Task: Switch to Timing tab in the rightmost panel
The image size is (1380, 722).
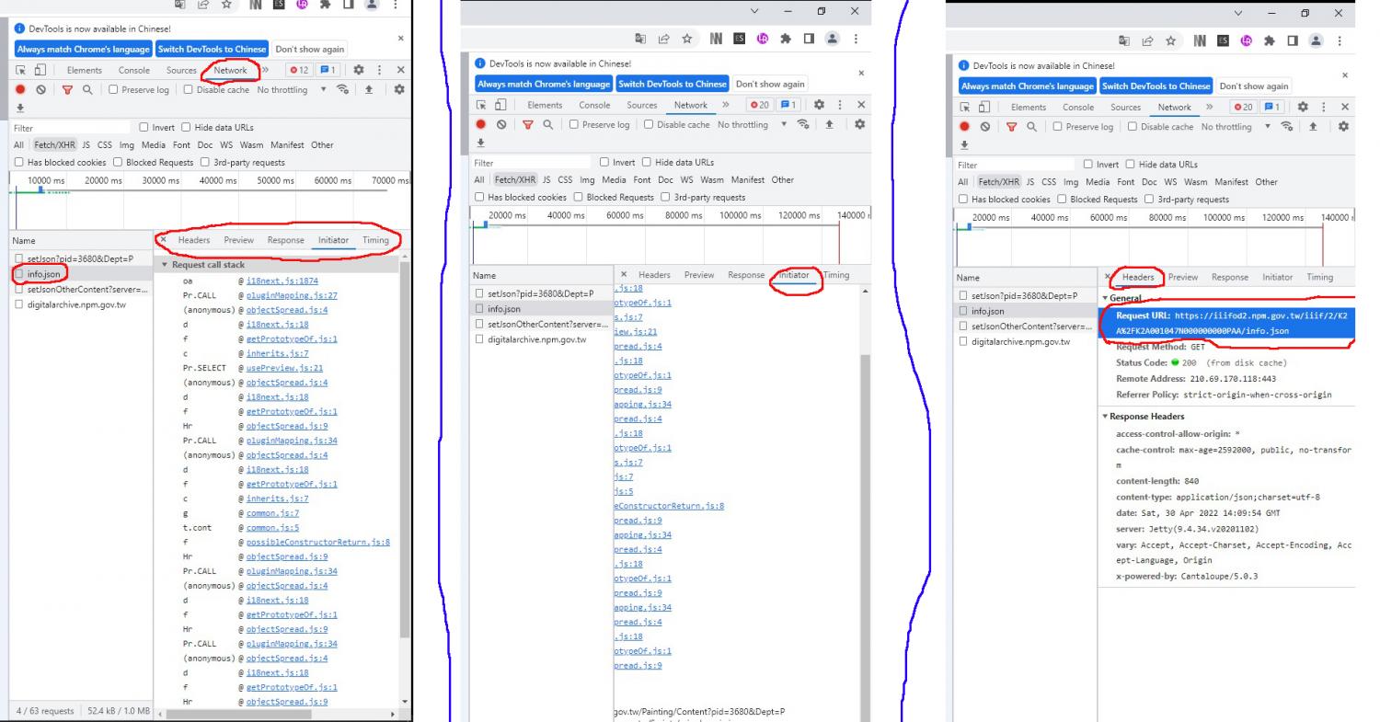Action: click(x=1318, y=277)
